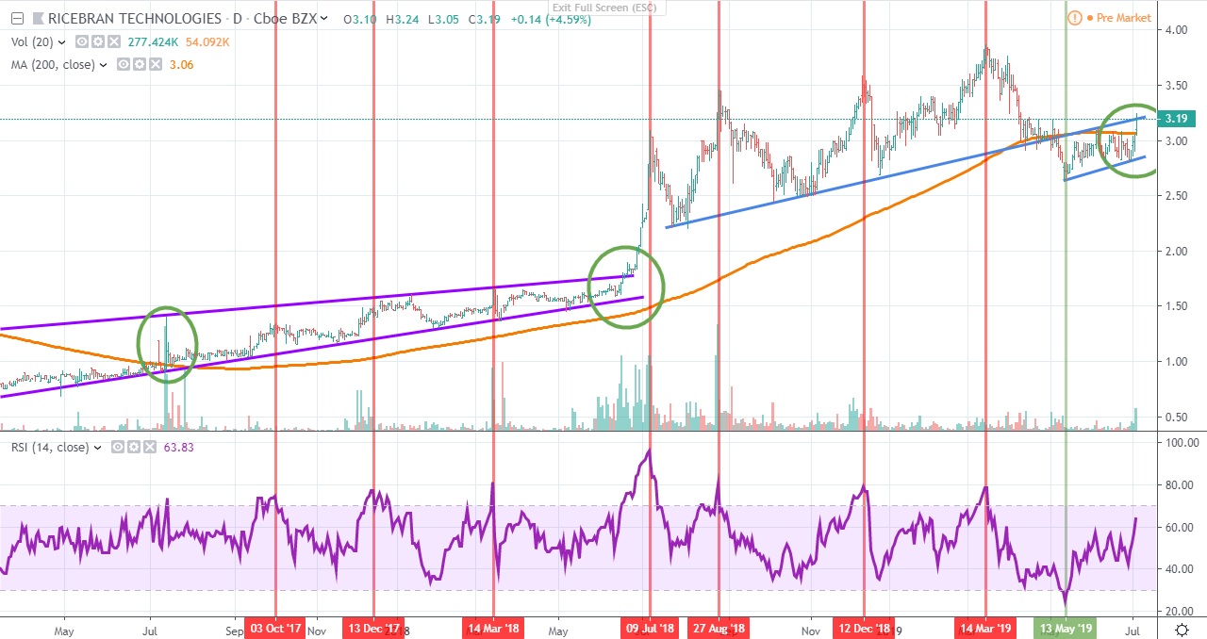The image size is (1207, 639).
Task: Select the 12 Dec '18 date marker
Action: 864,628
